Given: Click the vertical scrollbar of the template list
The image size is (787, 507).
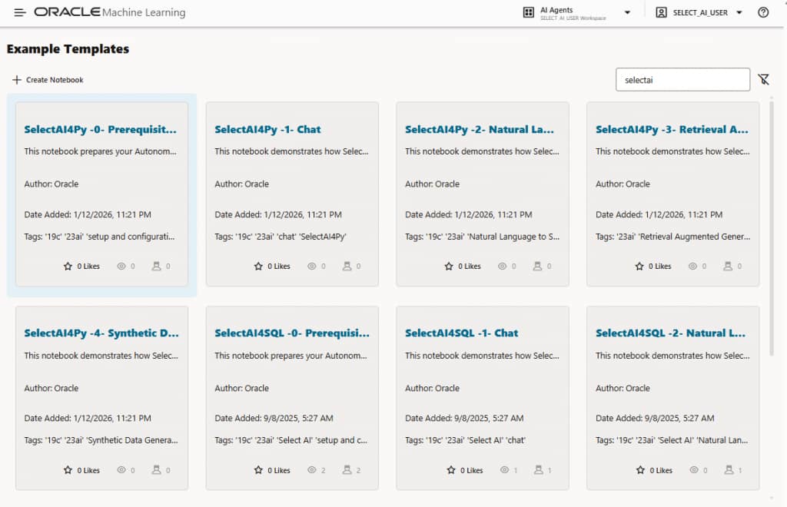Looking at the screenshot, I should point(772,230).
